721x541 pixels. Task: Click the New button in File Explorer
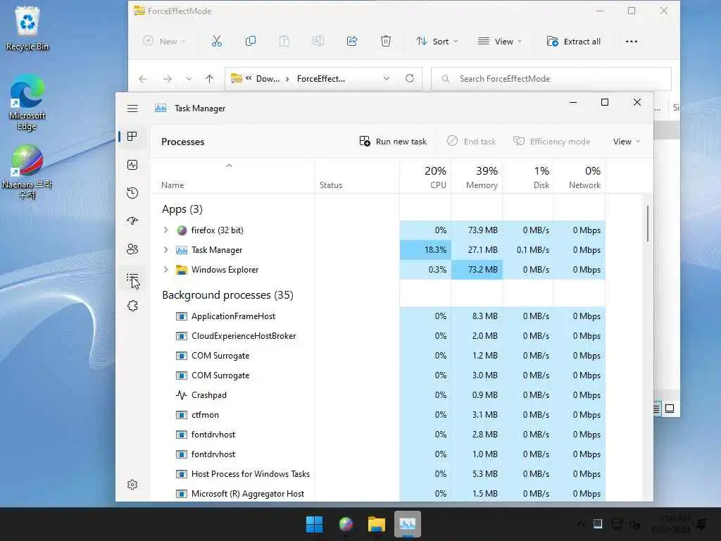coord(164,42)
